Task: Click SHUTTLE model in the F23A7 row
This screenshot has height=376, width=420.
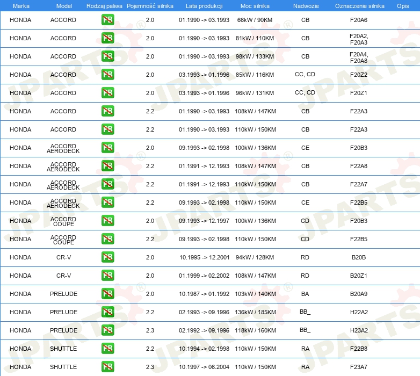Action: [63, 367]
